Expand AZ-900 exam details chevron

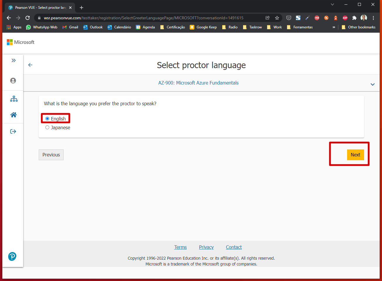(373, 84)
